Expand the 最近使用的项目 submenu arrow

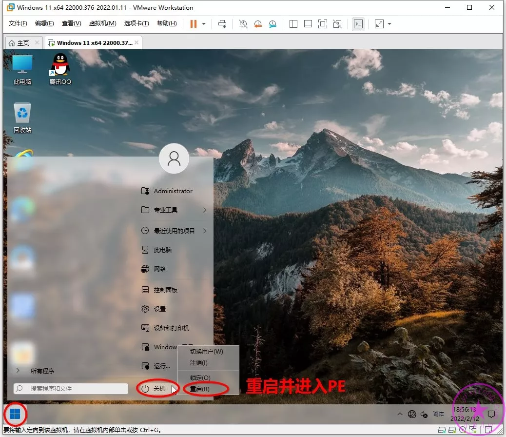pyautogui.click(x=204, y=231)
